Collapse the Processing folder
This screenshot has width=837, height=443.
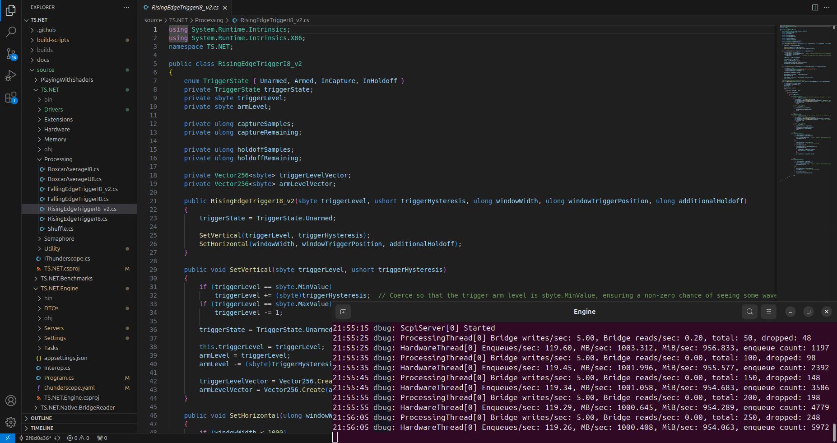click(58, 159)
